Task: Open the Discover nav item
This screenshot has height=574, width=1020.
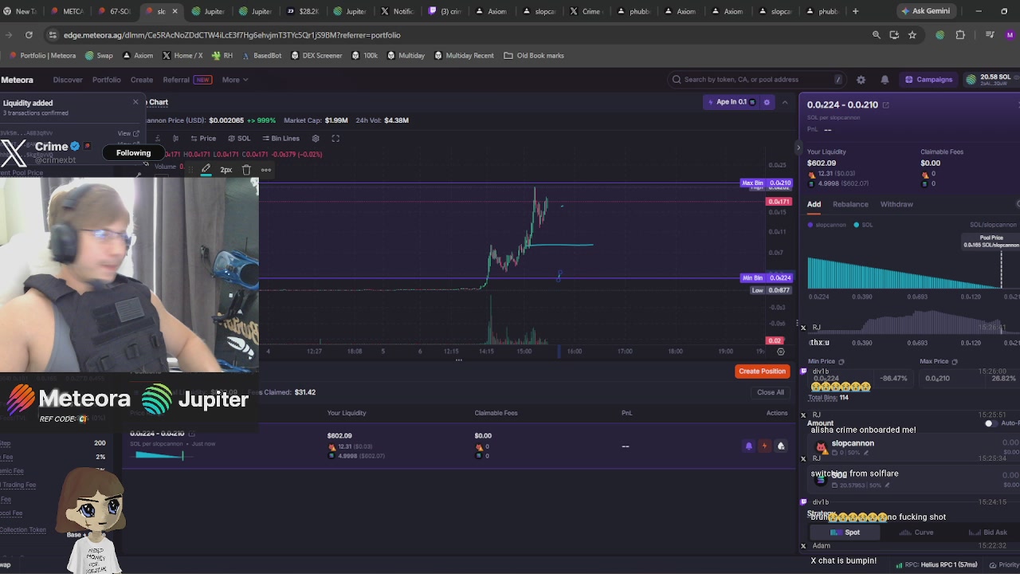Action: [x=68, y=80]
